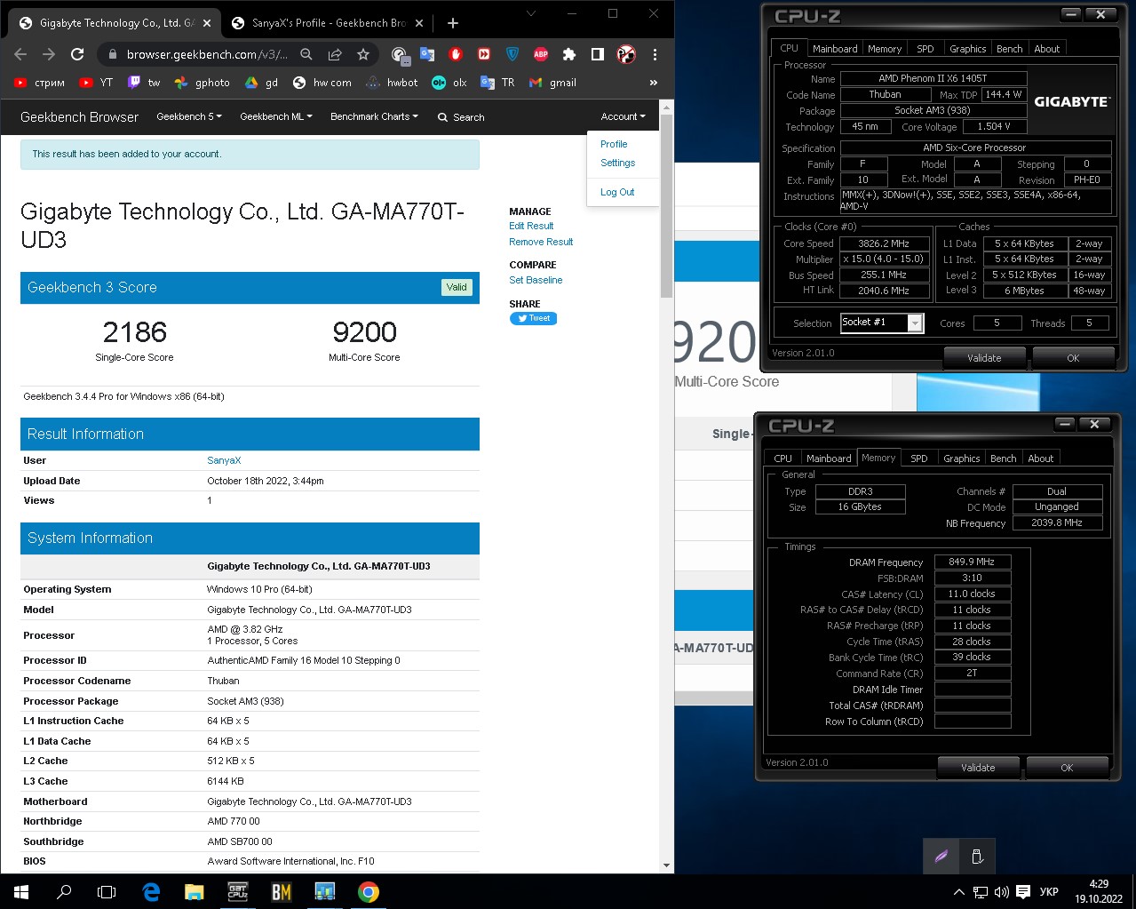Open Microsoft Edge from taskbar

151,891
